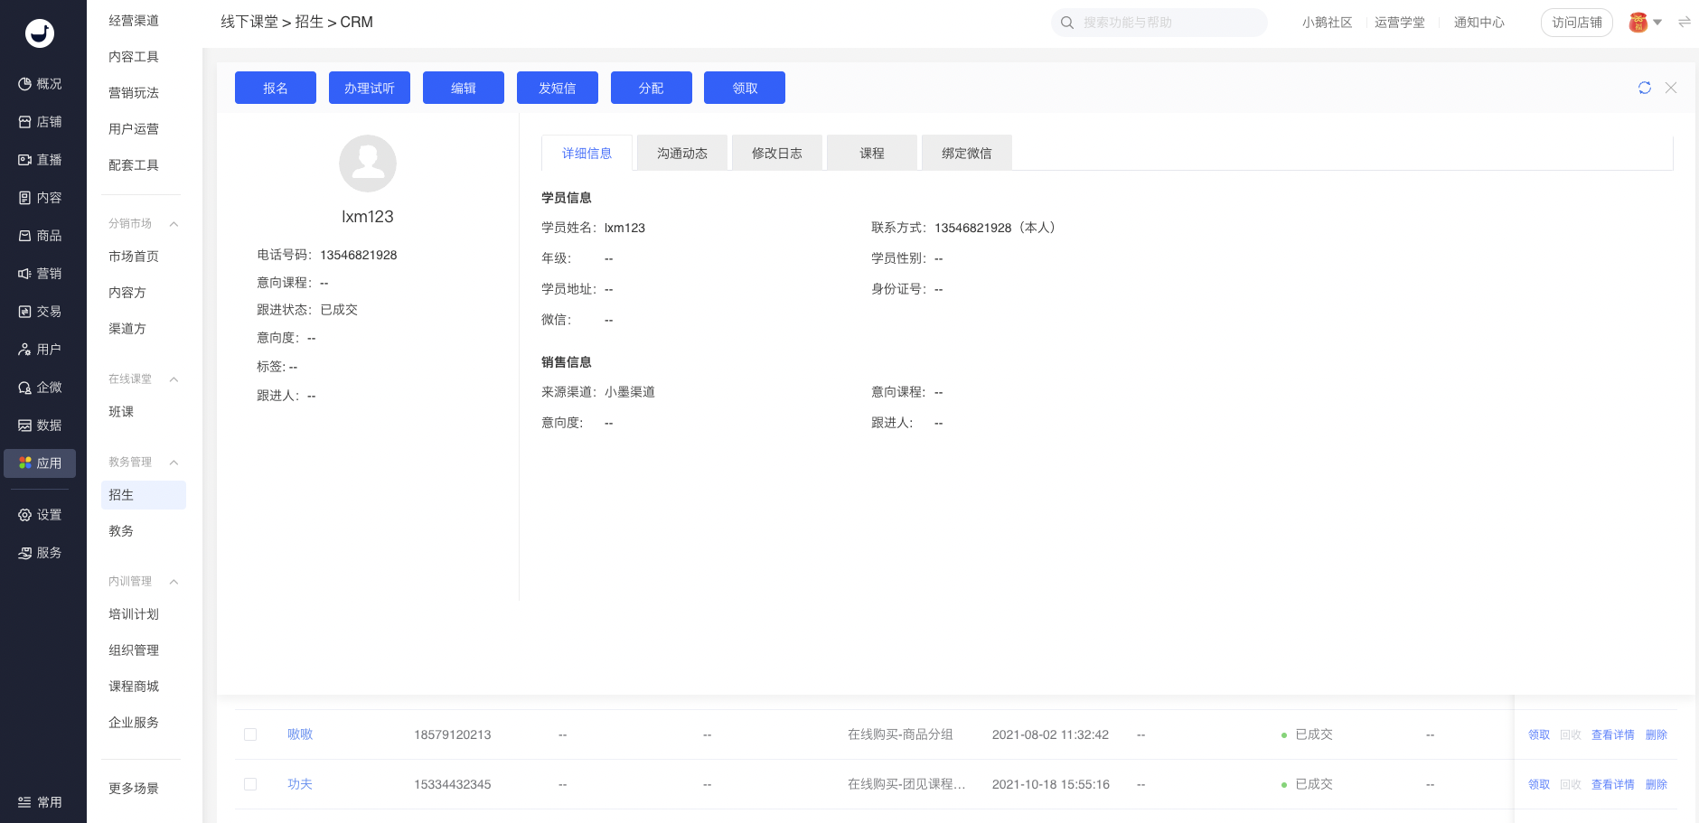Image resolution: width=1699 pixels, height=823 pixels.
Task: Click the 办理试听 button
Action: click(369, 88)
